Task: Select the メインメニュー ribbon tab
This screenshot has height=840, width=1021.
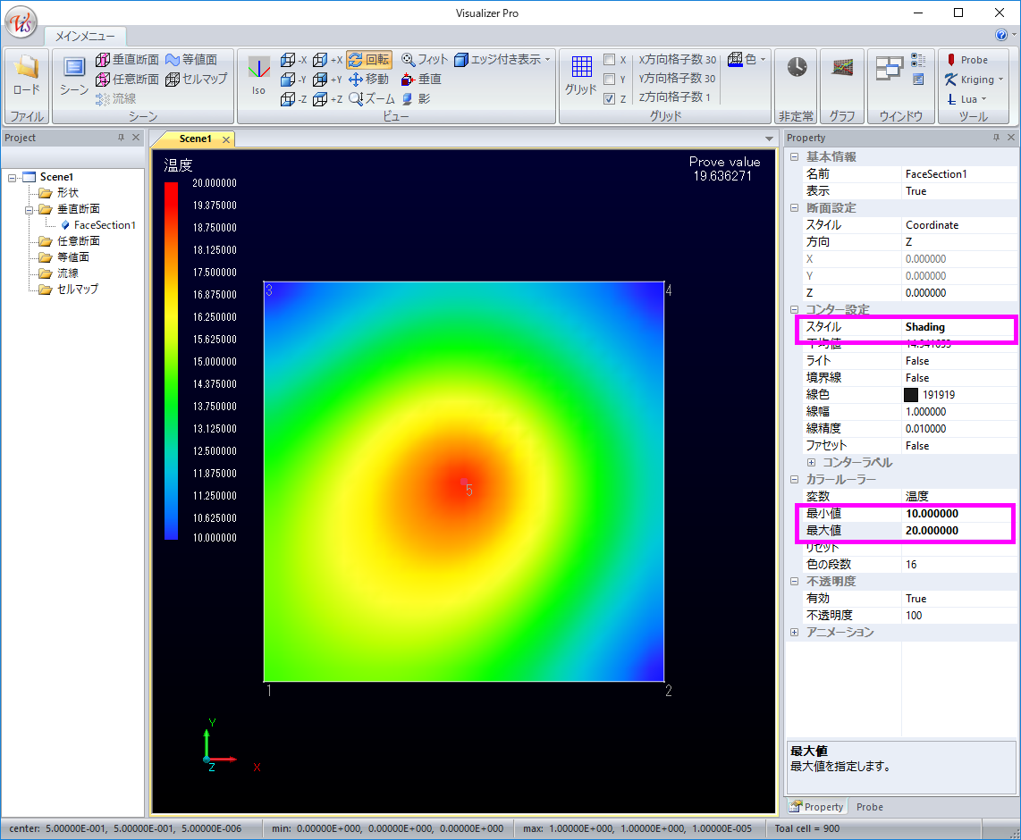Action: click(x=85, y=37)
